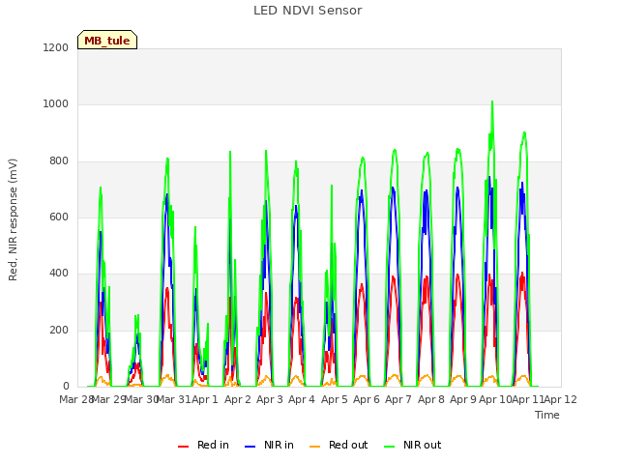Viewport: 619px width, 464px height.
Task: Click the blue line legend marker
Action: click(x=250, y=447)
